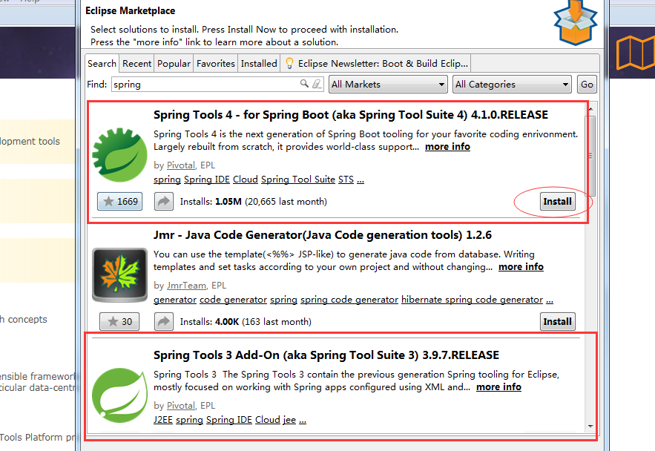Click the clear-search icon beside the spring text
The height and width of the screenshot is (451, 655).
[316, 84]
